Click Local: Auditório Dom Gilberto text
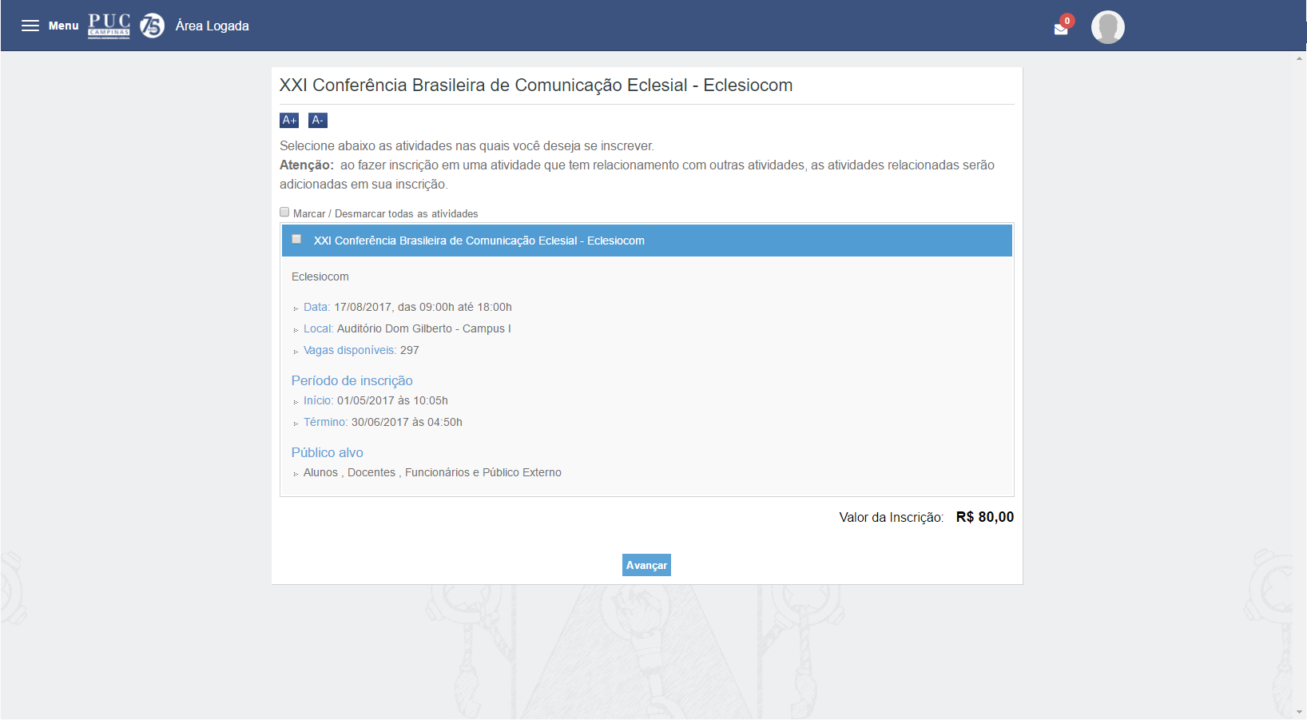The height and width of the screenshot is (720, 1307). tap(407, 328)
